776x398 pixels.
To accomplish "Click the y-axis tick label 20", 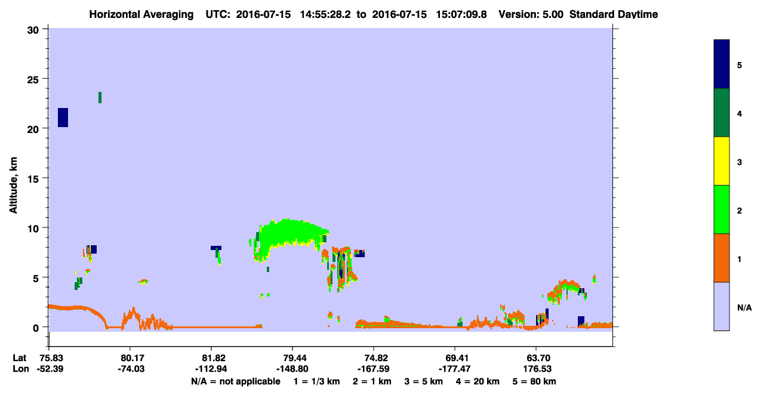I will click(34, 128).
